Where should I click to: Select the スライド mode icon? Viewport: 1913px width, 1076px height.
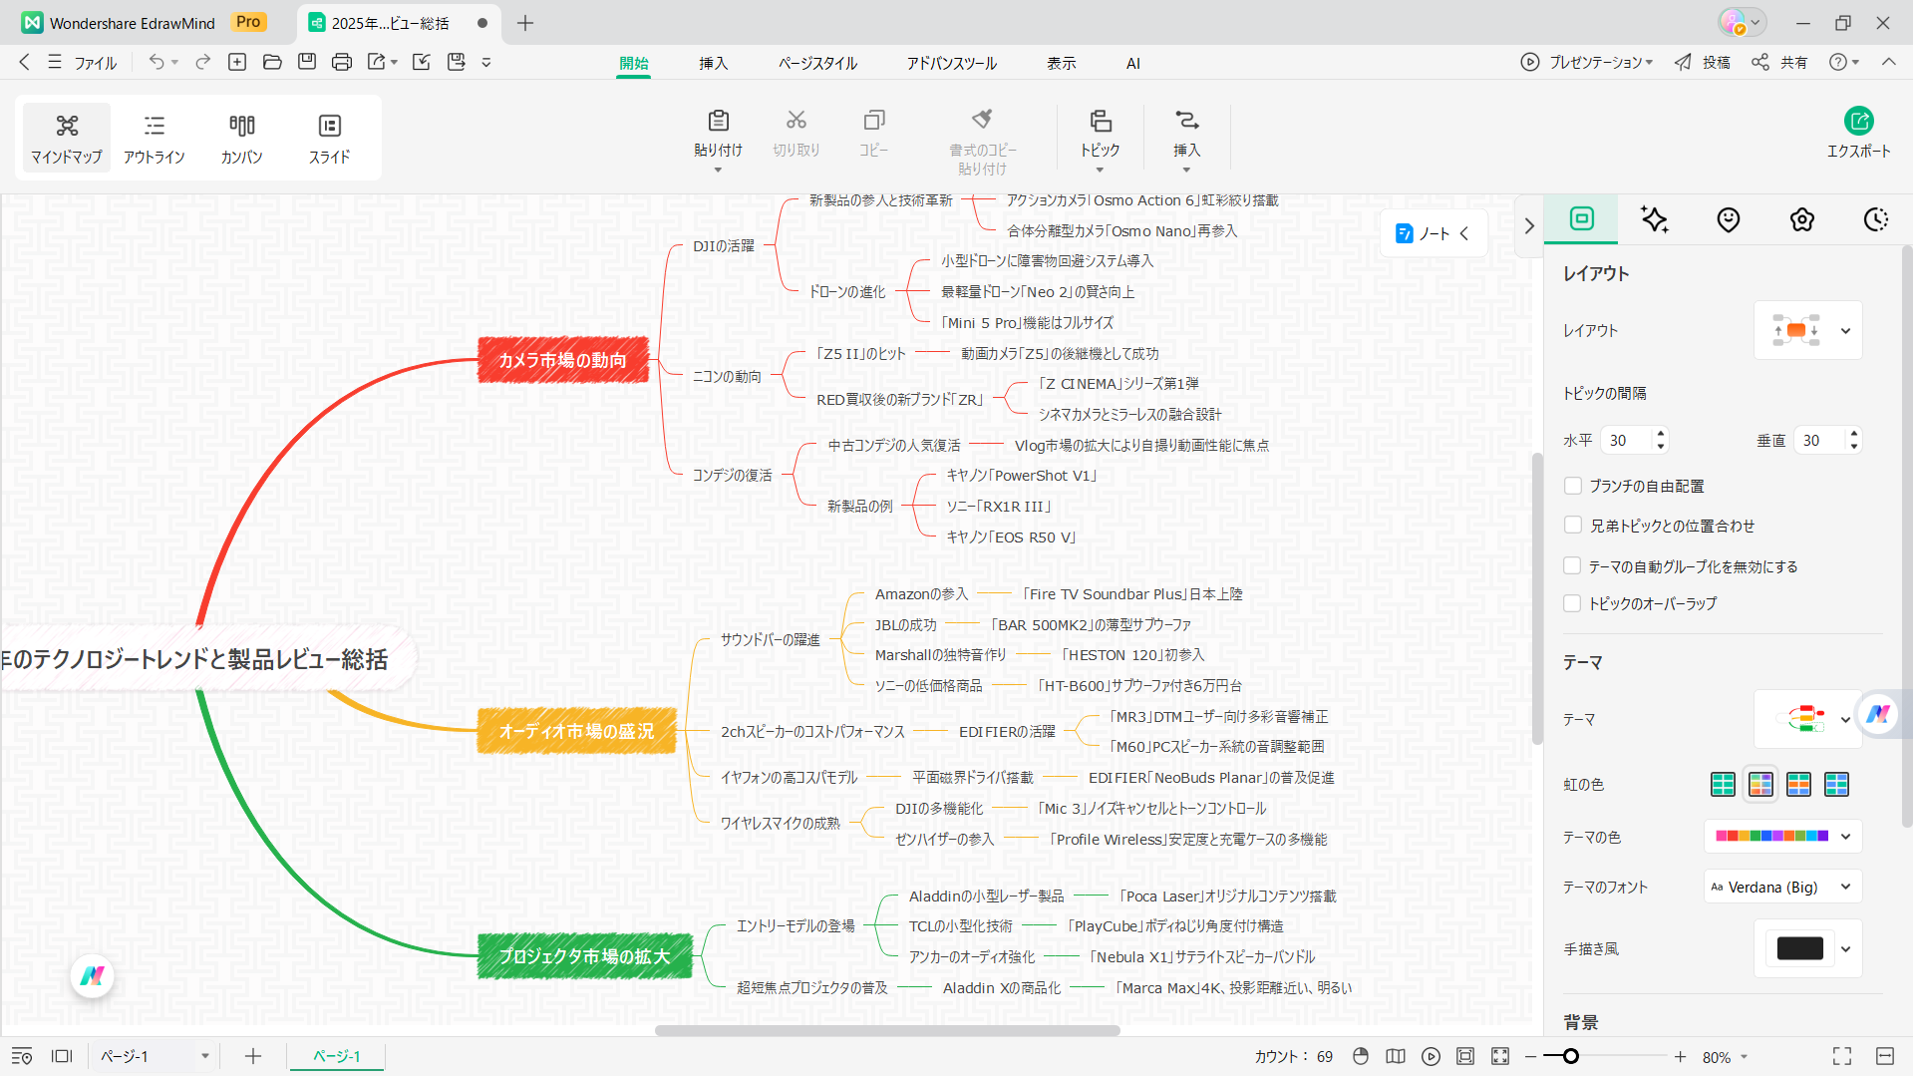329,138
